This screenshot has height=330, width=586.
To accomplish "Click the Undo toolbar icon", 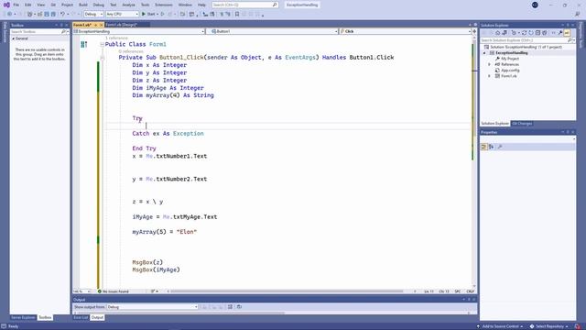I will [63, 14].
